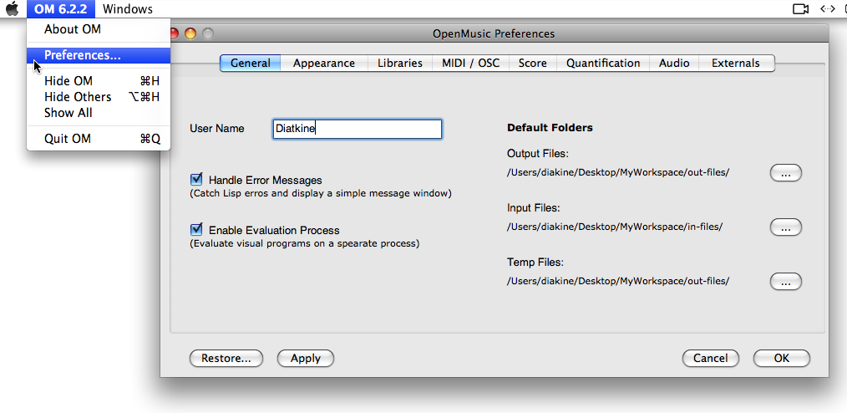Viewport: 847px width, 413px height.
Task: Browse for Temp Files folder
Action: click(785, 282)
